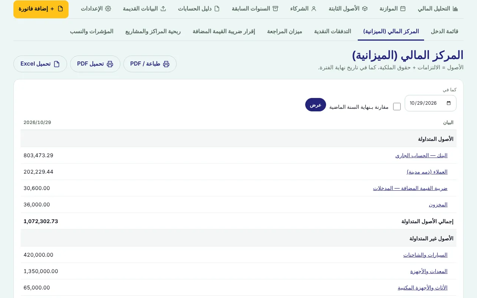
Task: Open المخزون account link
Action: click(438, 205)
